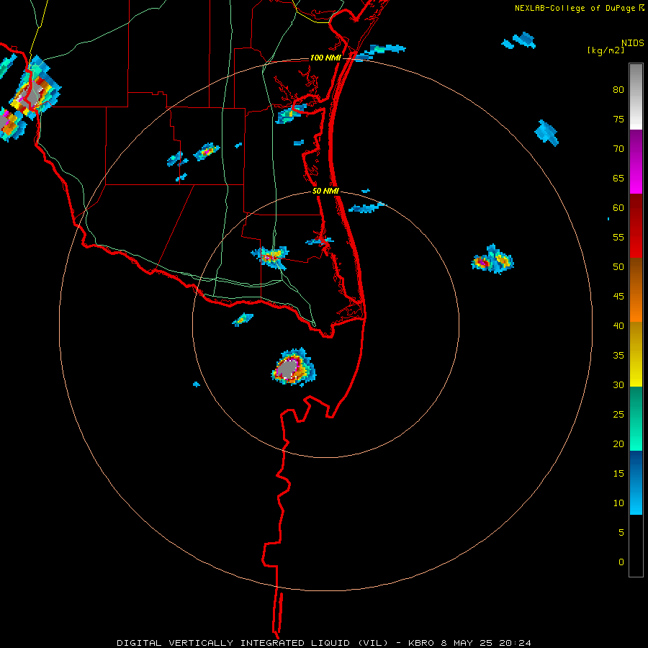This screenshot has width=648, height=648.
Task: Click the 50 NMI range ring label
Action: click(x=325, y=191)
